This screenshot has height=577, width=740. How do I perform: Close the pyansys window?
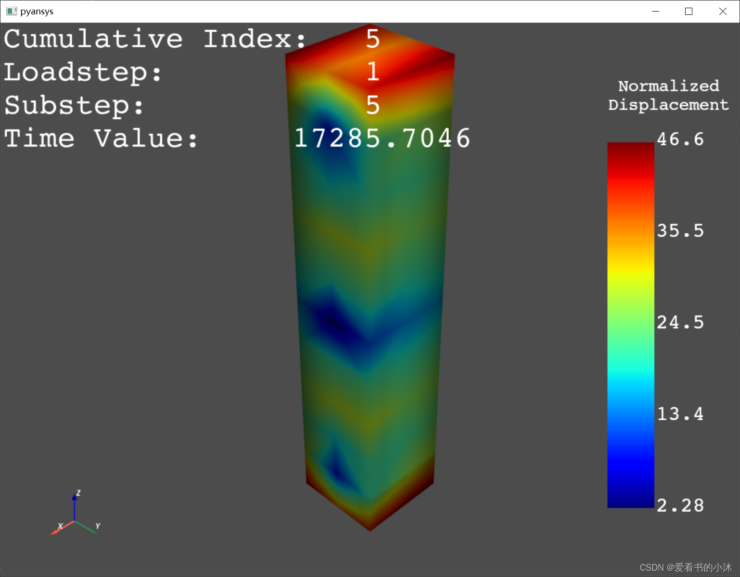pos(722,11)
